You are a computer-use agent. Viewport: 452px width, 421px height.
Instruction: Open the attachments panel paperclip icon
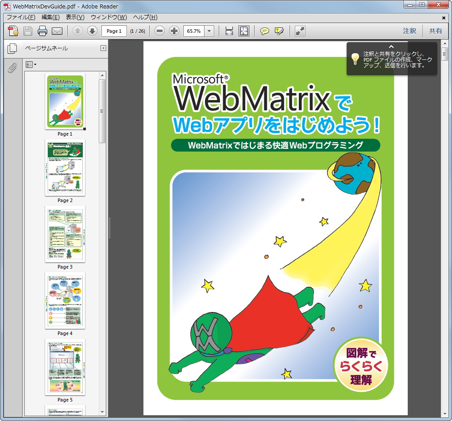pyautogui.click(x=12, y=68)
